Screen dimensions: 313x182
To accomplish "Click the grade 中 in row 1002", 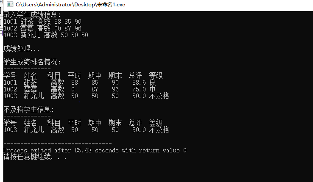I will (x=153, y=89).
